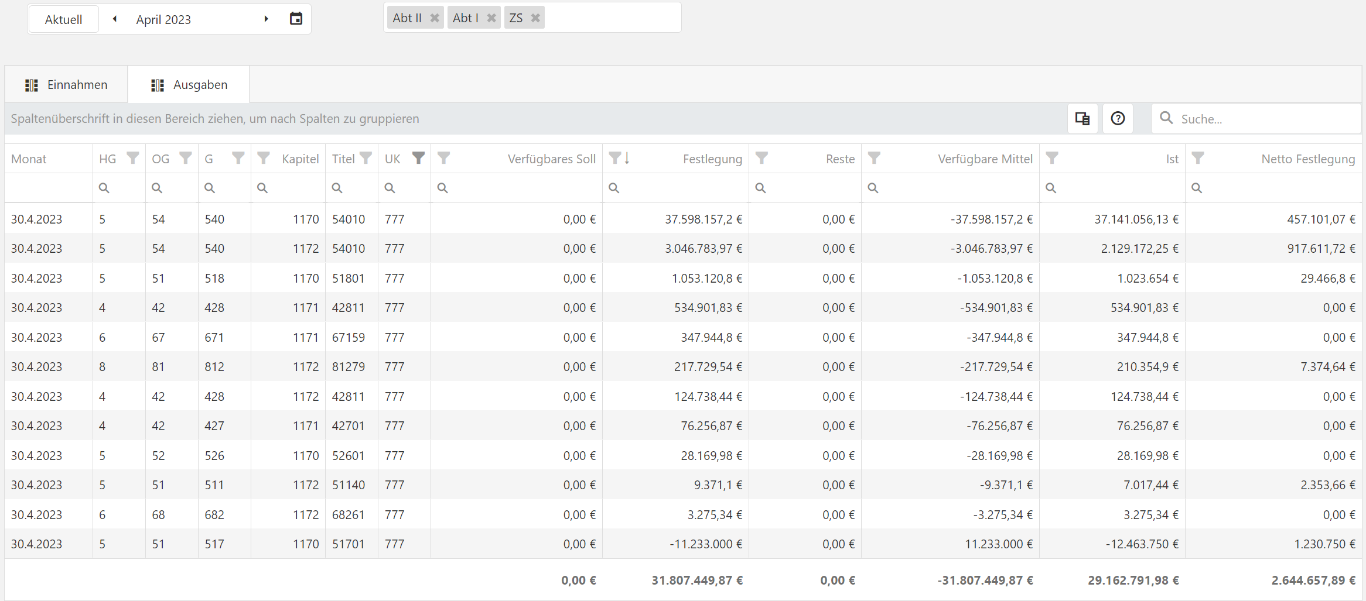Select the April 2023 month label
The width and height of the screenshot is (1366, 601).
click(x=163, y=19)
